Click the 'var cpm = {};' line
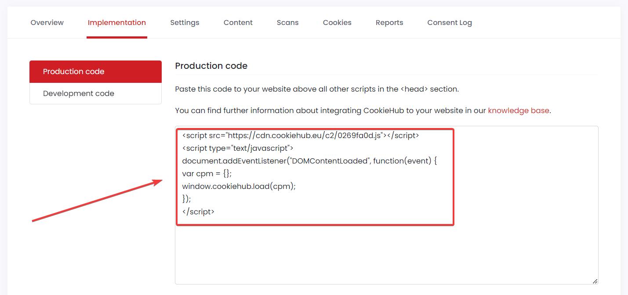628x295 pixels. click(207, 174)
